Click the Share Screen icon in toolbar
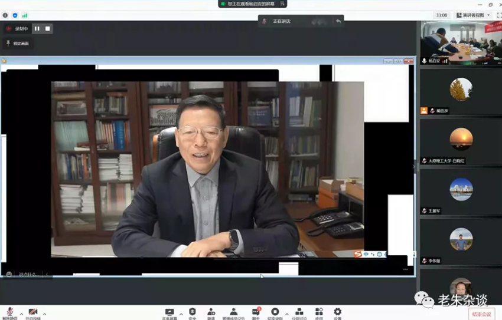Image resolution: width=502 pixels, height=320 pixels. point(169,312)
